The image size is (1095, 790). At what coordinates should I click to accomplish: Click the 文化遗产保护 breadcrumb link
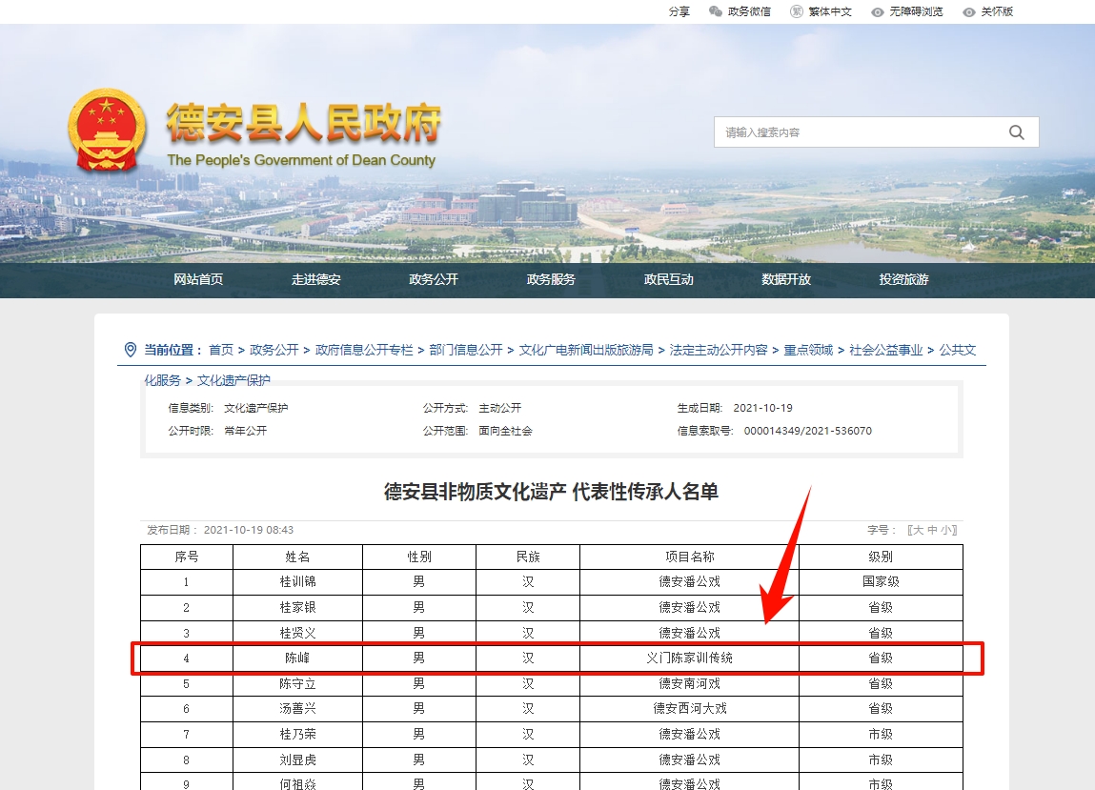pyautogui.click(x=233, y=380)
